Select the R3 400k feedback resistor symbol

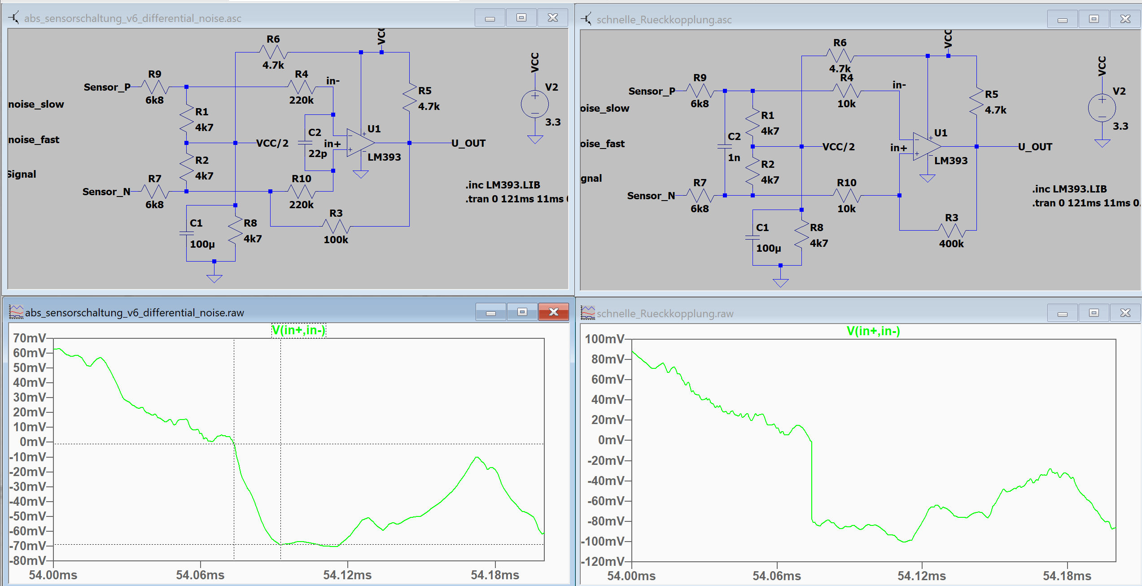tap(951, 230)
